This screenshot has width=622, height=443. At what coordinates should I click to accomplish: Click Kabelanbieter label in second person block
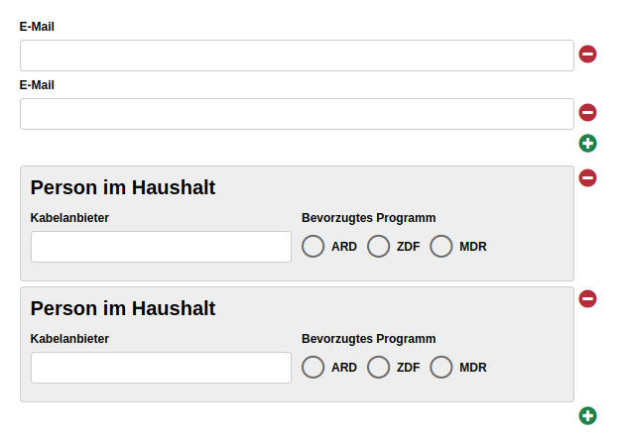coord(69,339)
